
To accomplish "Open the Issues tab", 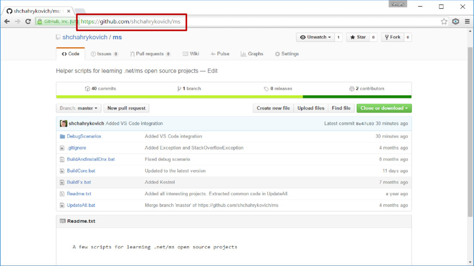I will pyautogui.click(x=104, y=54).
